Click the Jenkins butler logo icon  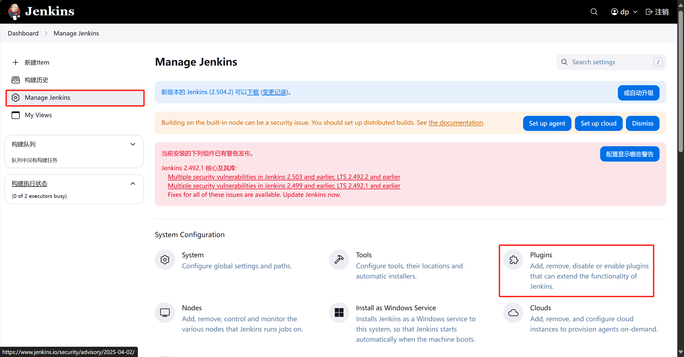(x=14, y=12)
